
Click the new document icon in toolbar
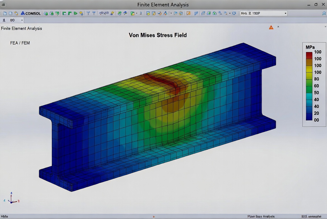coord(5,13)
